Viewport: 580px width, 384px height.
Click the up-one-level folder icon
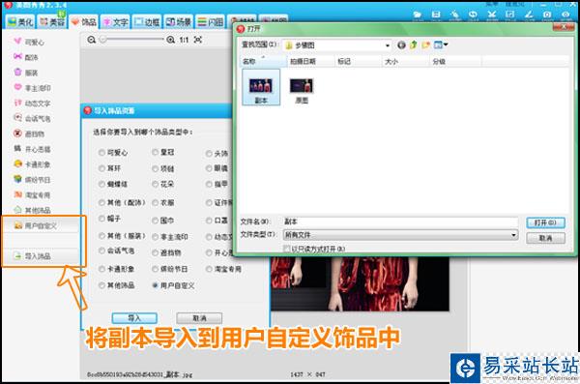click(414, 45)
